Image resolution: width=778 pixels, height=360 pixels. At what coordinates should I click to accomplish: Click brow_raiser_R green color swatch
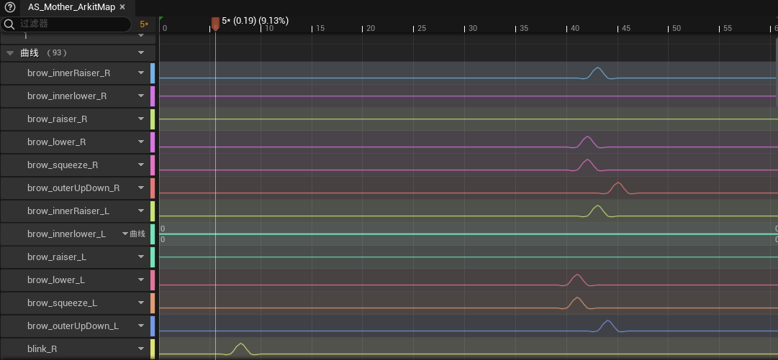[153, 119]
